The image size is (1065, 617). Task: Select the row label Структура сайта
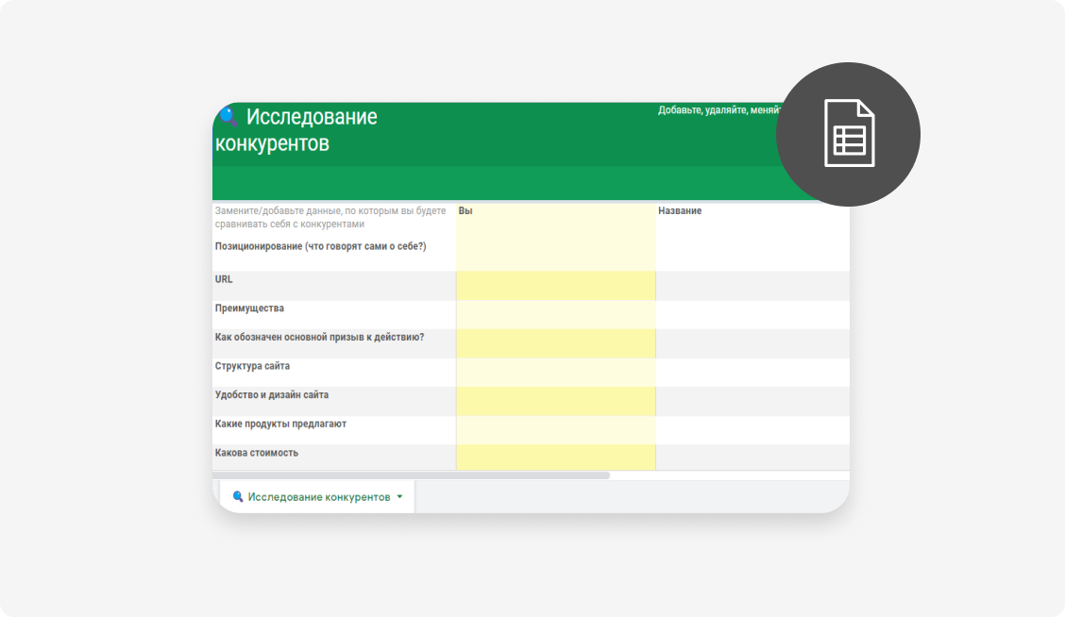click(x=252, y=366)
